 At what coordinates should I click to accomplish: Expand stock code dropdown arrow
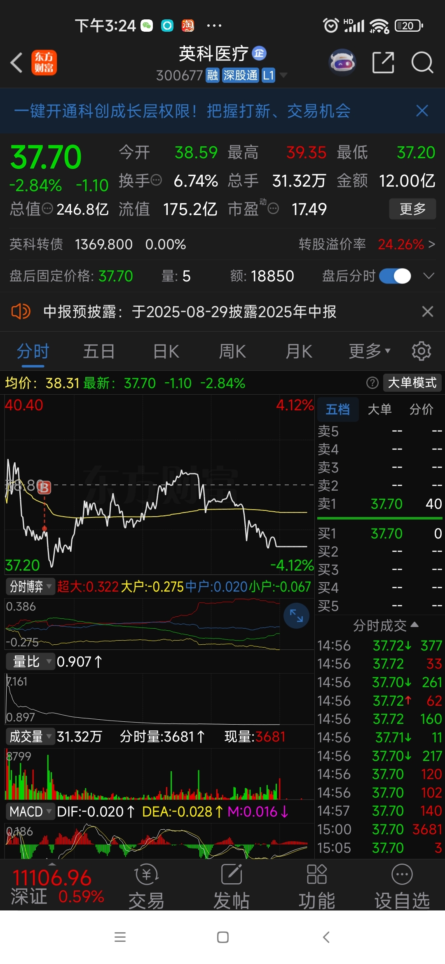[x=283, y=75]
